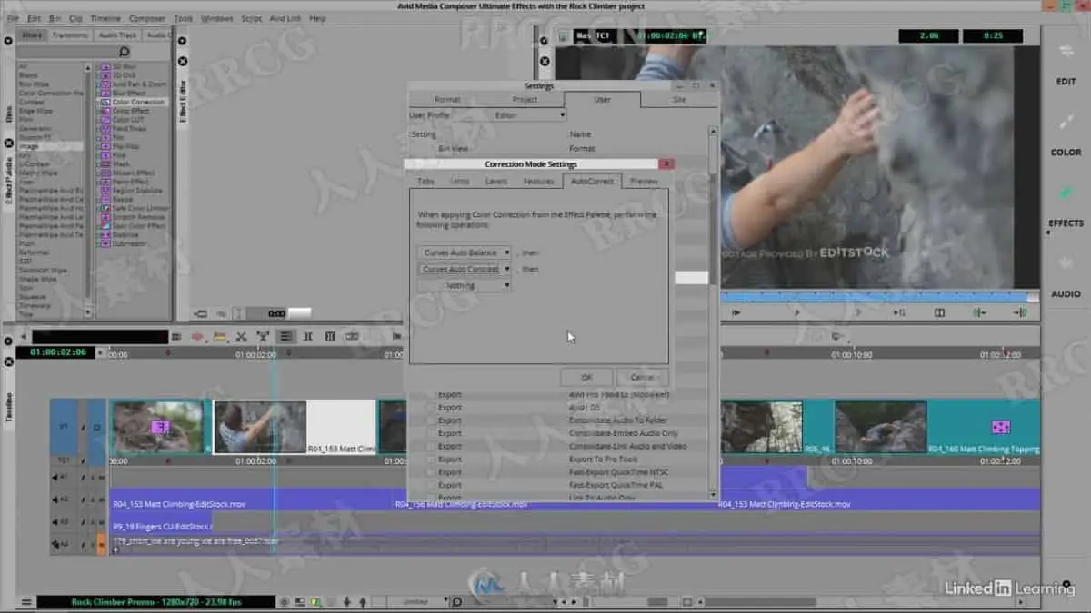The image size is (1091, 613).
Task: Switch to Levels tab in Correction Mode Settings
Action: coord(495,182)
